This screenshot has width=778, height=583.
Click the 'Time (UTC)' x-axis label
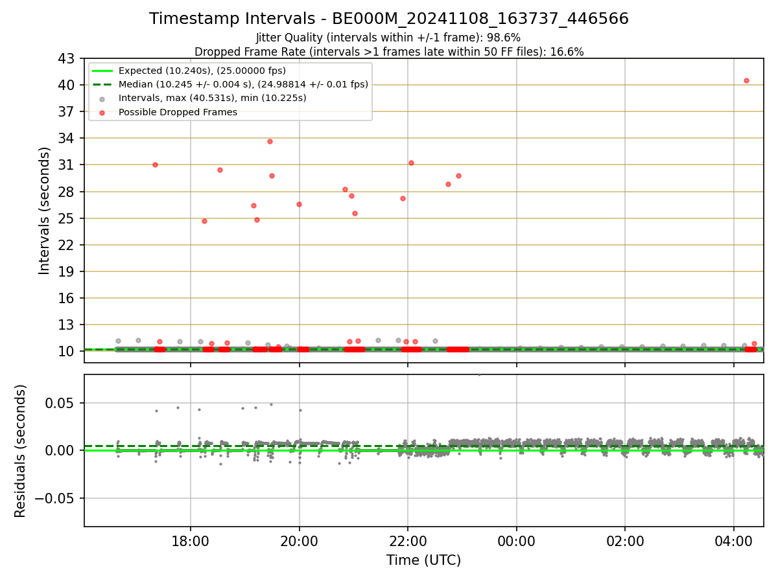coord(424,560)
